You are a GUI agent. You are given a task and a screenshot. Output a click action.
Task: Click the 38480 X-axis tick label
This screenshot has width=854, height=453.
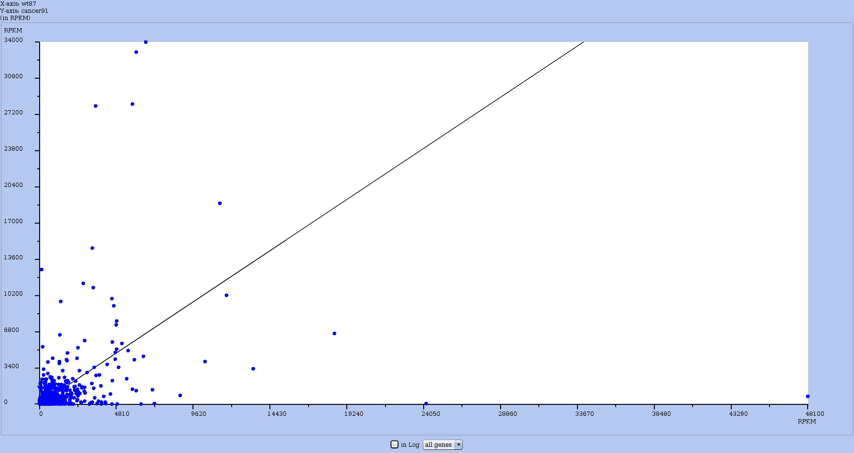pyautogui.click(x=661, y=414)
